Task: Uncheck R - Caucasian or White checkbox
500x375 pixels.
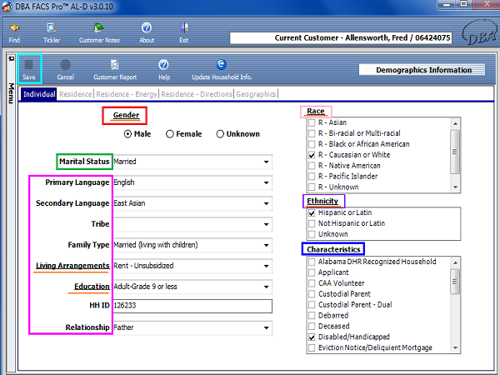Action: (312, 155)
